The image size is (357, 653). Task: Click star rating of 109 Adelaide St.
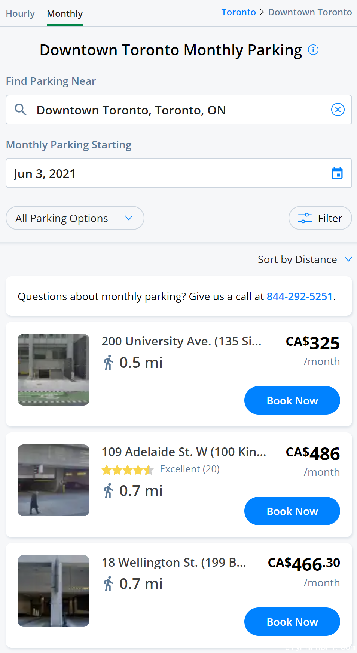[x=127, y=469]
